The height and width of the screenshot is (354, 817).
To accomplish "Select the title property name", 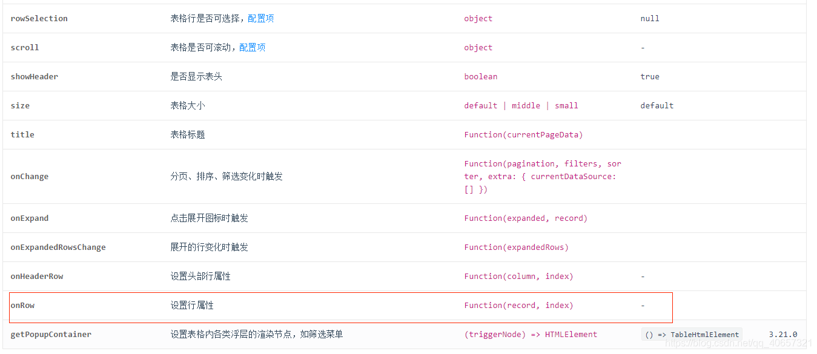I will click(22, 134).
